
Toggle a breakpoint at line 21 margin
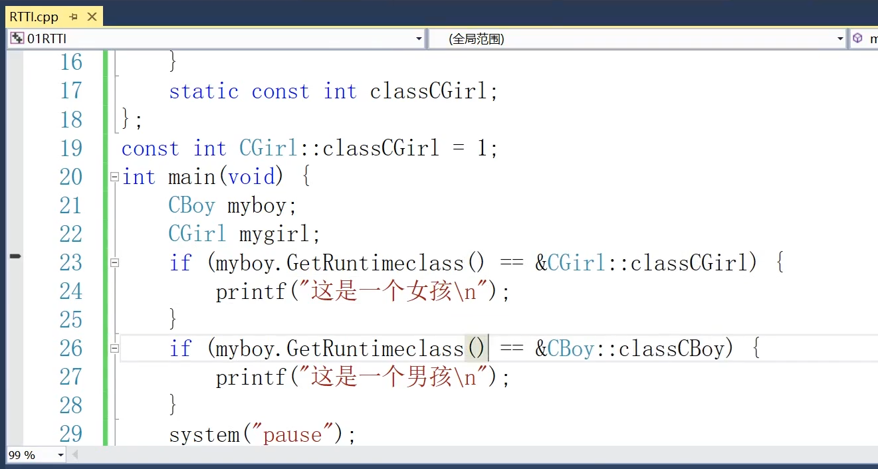[x=15, y=205]
